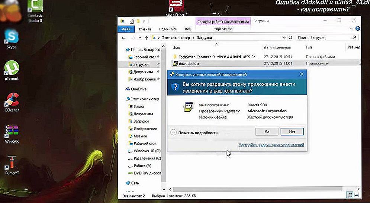
Task: Open Camtasia Studio 8 desktop shortcut
Action: [35, 11]
